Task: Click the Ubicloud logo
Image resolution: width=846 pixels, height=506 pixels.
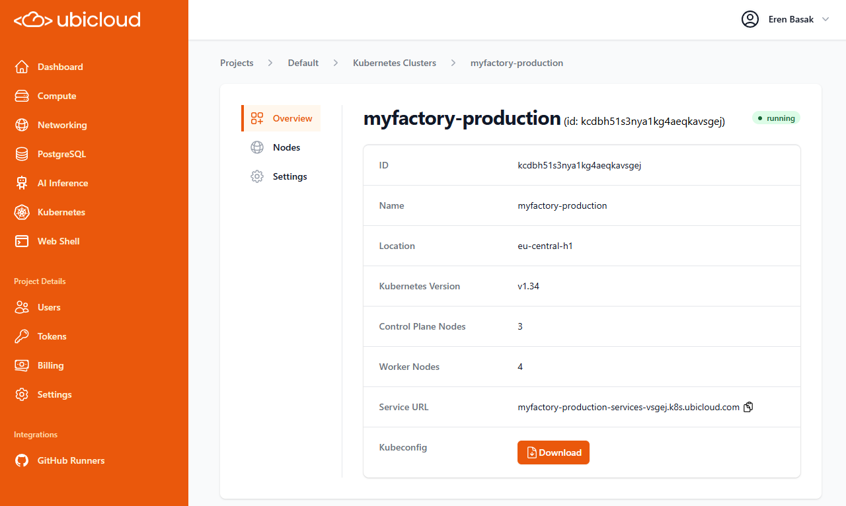Action: coord(77,20)
